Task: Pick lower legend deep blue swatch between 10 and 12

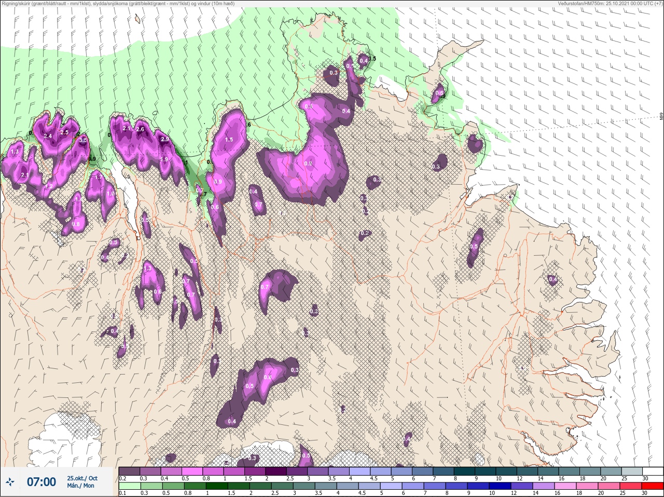Action: tap(500, 486)
